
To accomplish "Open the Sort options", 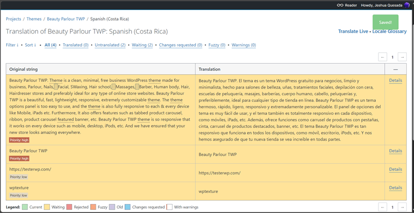I will (30, 45).
